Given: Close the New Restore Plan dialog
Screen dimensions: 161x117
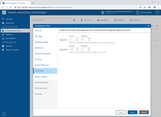Looking at the screenshot, I should pos(148,26).
